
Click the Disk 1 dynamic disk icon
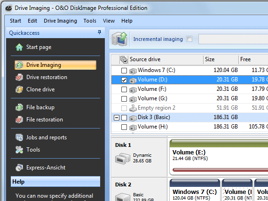click(x=123, y=158)
